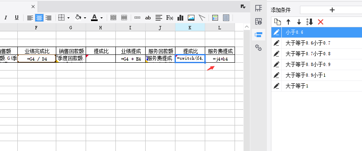This screenshot has width=362, height=151.
Task: Select condition row 大于等于0.6小于0.7
Action: point(322,43)
